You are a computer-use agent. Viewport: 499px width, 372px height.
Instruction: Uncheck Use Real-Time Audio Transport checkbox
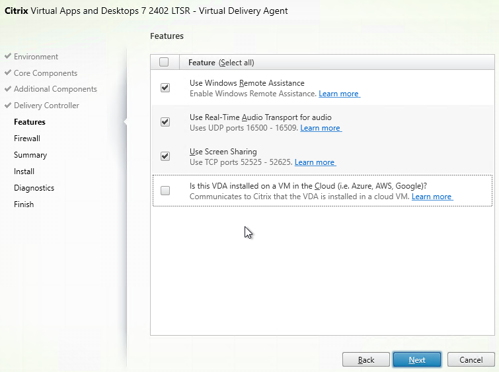click(x=165, y=122)
